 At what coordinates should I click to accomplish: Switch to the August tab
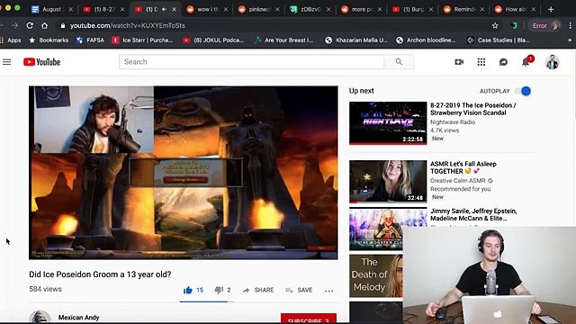coord(51,9)
